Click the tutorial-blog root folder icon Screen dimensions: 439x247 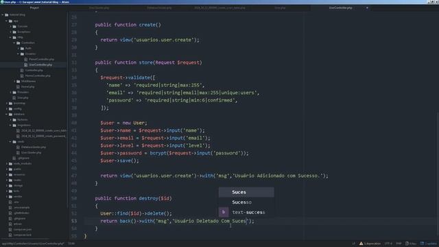coord(6,15)
